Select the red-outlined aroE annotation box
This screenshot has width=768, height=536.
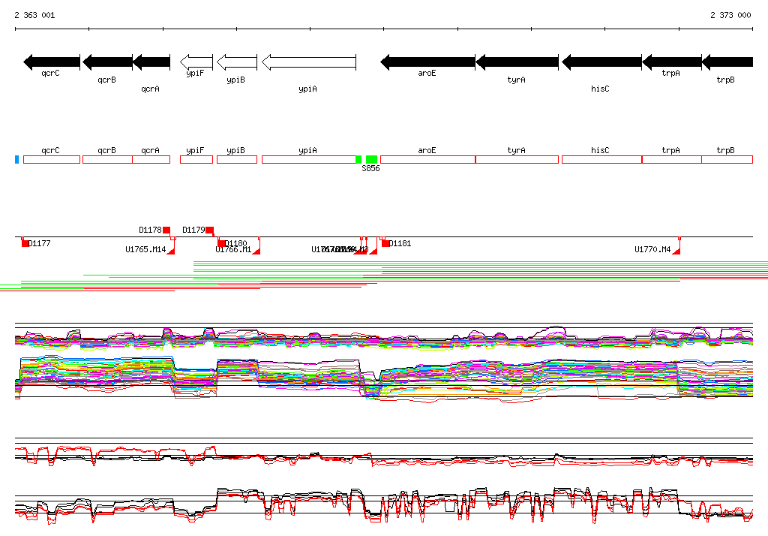click(427, 159)
